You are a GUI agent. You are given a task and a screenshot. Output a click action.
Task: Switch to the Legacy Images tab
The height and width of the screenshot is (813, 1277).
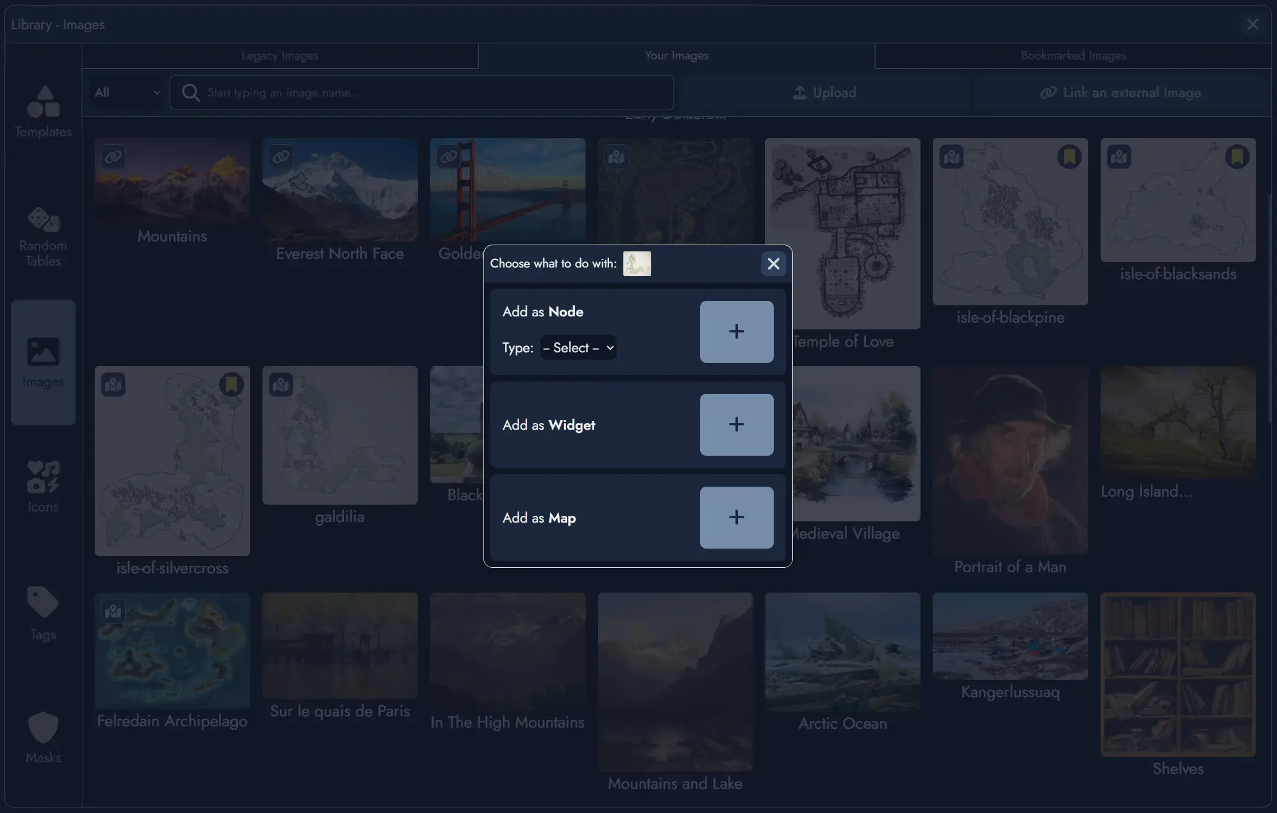(x=280, y=55)
